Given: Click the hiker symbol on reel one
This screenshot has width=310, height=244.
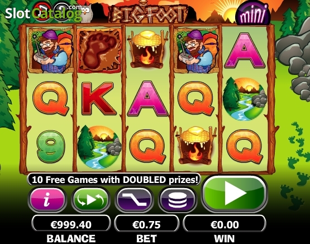Looking at the screenshot, I should [x=51, y=50].
